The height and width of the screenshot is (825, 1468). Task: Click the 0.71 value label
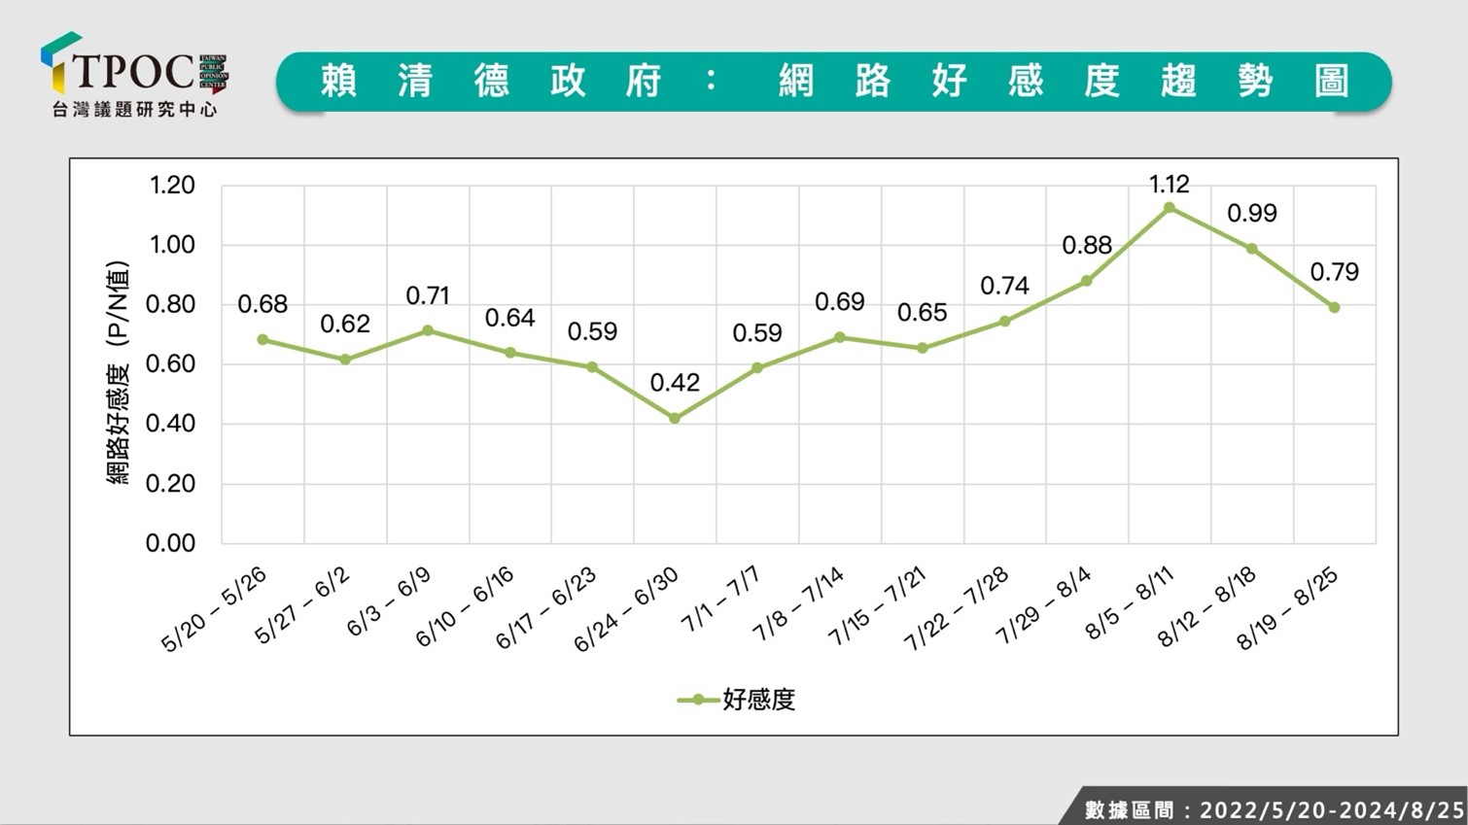[x=428, y=295]
